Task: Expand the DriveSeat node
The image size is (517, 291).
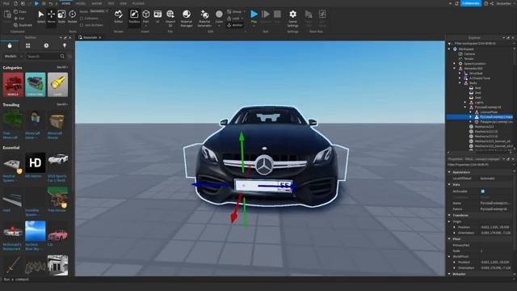Action: pyautogui.click(x=460, y=74)
